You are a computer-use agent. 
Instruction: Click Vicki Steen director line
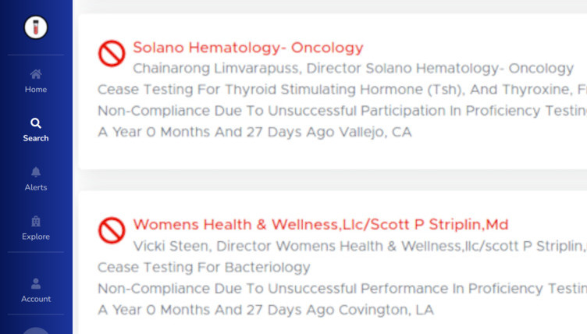pos(360,246)
